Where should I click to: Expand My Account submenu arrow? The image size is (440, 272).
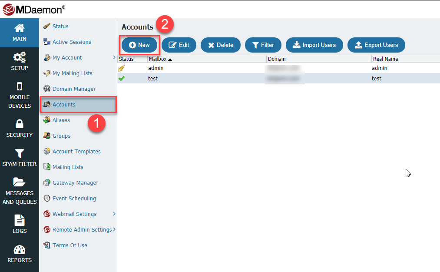[x=114, y=57]
